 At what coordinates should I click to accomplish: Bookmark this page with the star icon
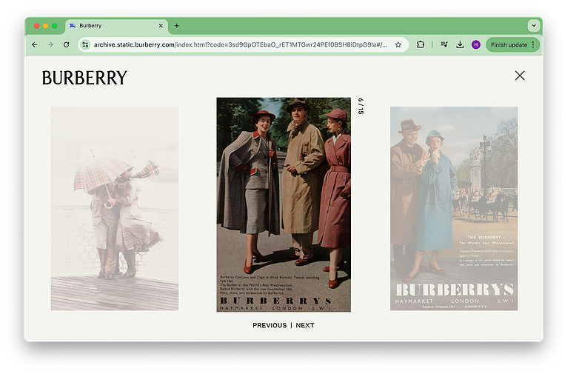coord(398,45)
